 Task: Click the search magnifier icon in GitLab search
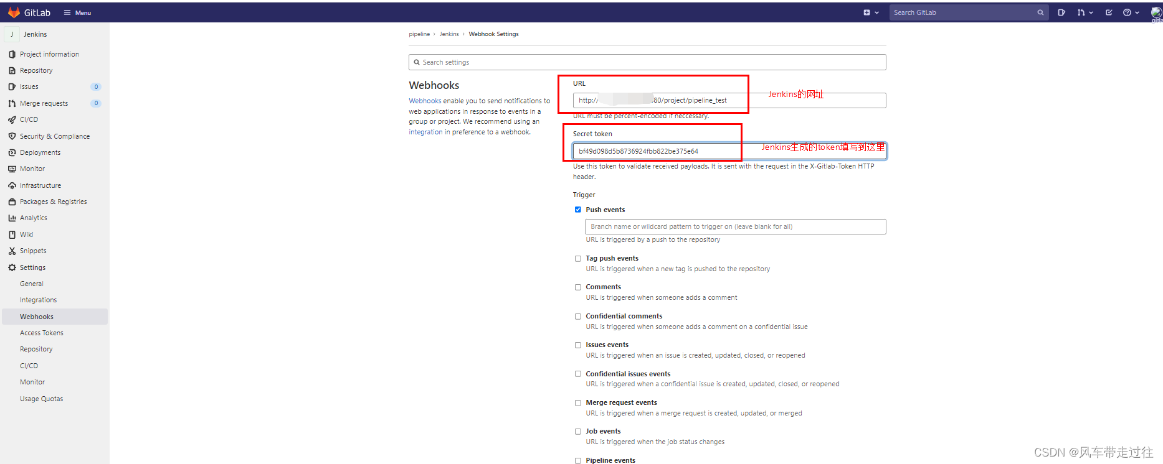[1040, 12]
